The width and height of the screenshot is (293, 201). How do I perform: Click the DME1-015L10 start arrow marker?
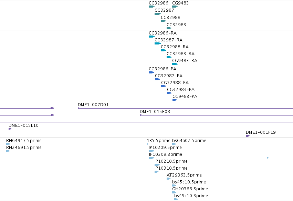(10, 129)
